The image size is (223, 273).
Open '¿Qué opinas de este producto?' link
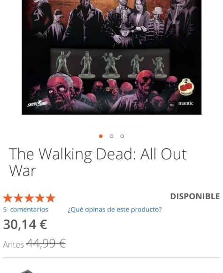tap(115, 210)
